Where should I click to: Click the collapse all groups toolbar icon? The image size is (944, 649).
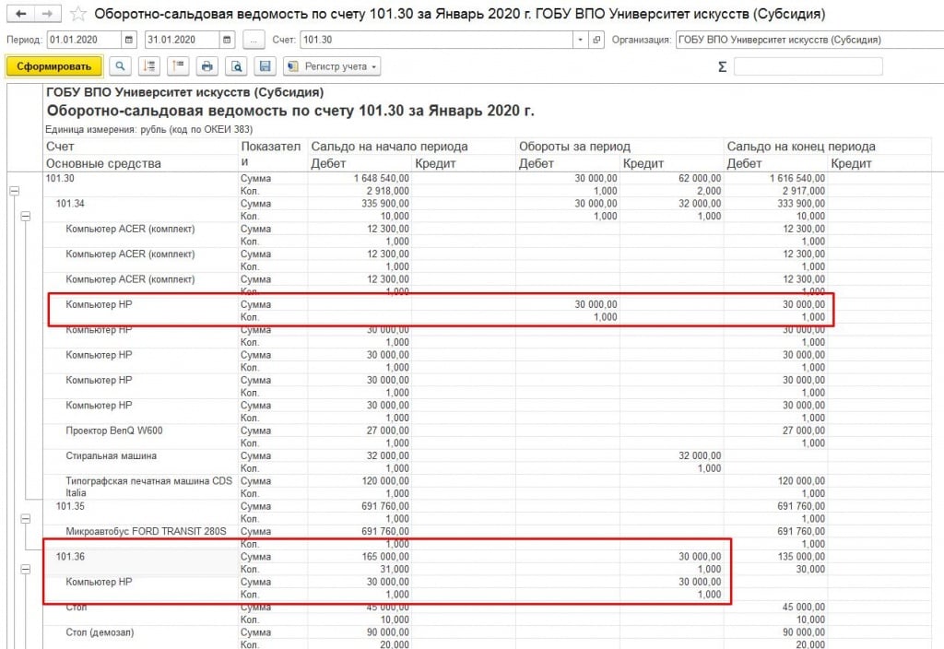tap(150, 66)
